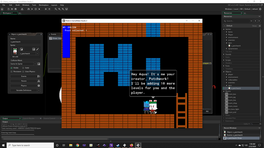Click target manager icon at top right
The image size is (264, 148).
pyautogui.click(x=260, y=9)
